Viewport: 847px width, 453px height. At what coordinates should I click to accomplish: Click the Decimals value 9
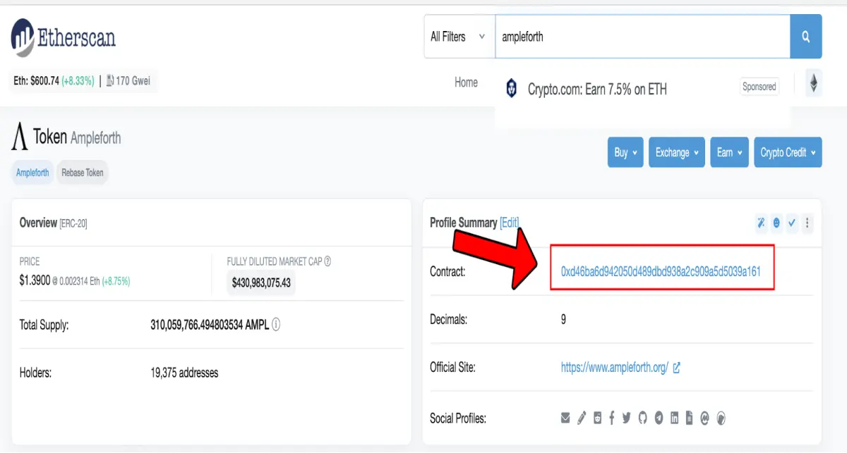(x=563, y=319)
